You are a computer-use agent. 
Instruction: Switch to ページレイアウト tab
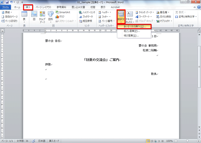43,7
